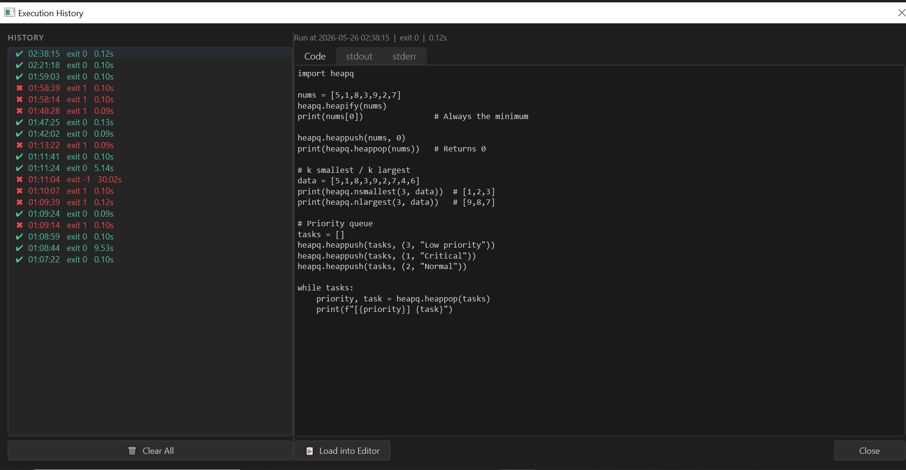
Task: Select the failed 01:09:14 run
Action: (x=150, y=225)
